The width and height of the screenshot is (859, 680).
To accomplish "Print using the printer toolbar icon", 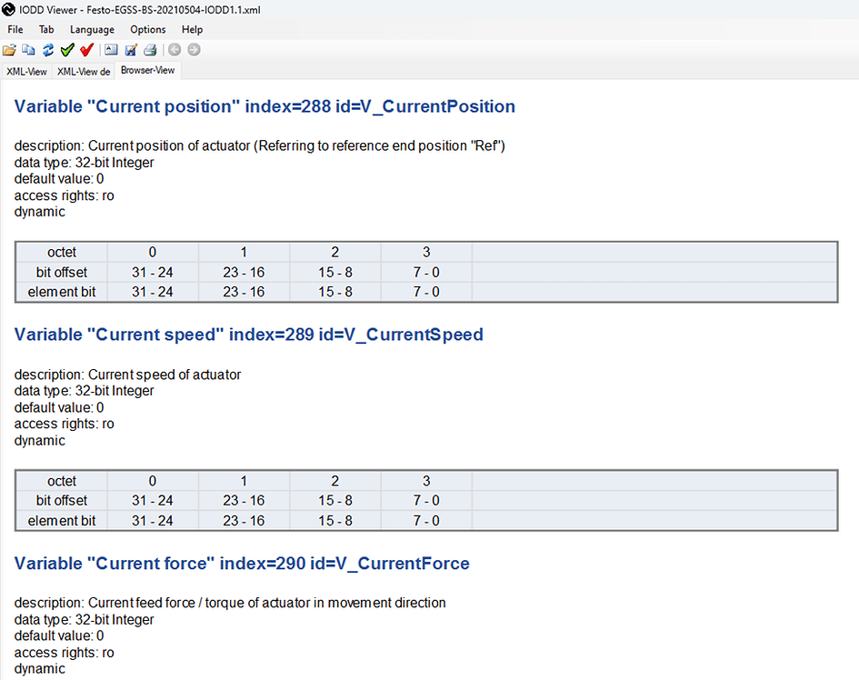I will coord(149,49).
